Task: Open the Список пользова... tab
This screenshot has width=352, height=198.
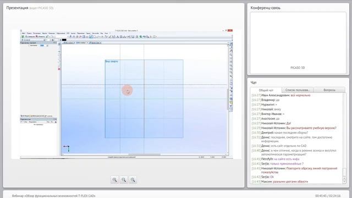Action: (x=298, y=90)
